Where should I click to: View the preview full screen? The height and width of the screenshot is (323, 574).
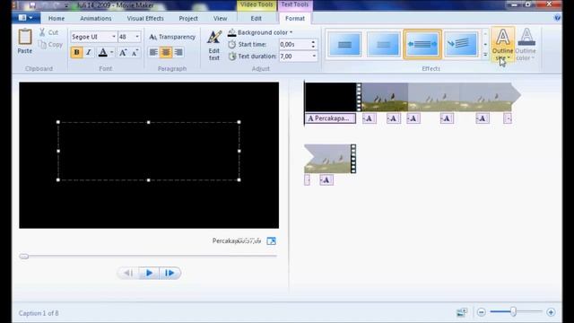click(x=271, y=241)
